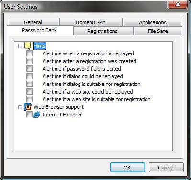191x180 pixels.
Task: Click the yellow Hints note icon
Action: [x=28, y=46]
